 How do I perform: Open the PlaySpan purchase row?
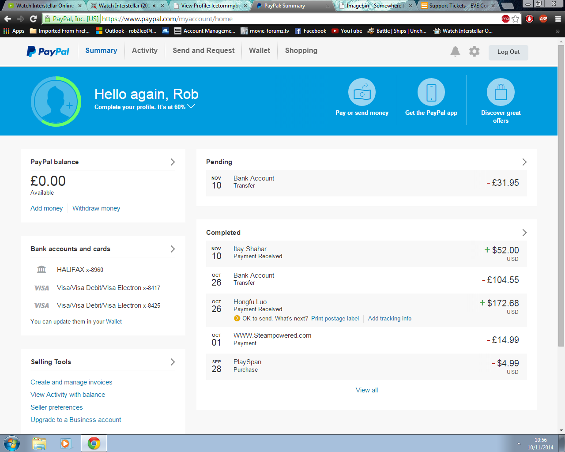[366, 366]
